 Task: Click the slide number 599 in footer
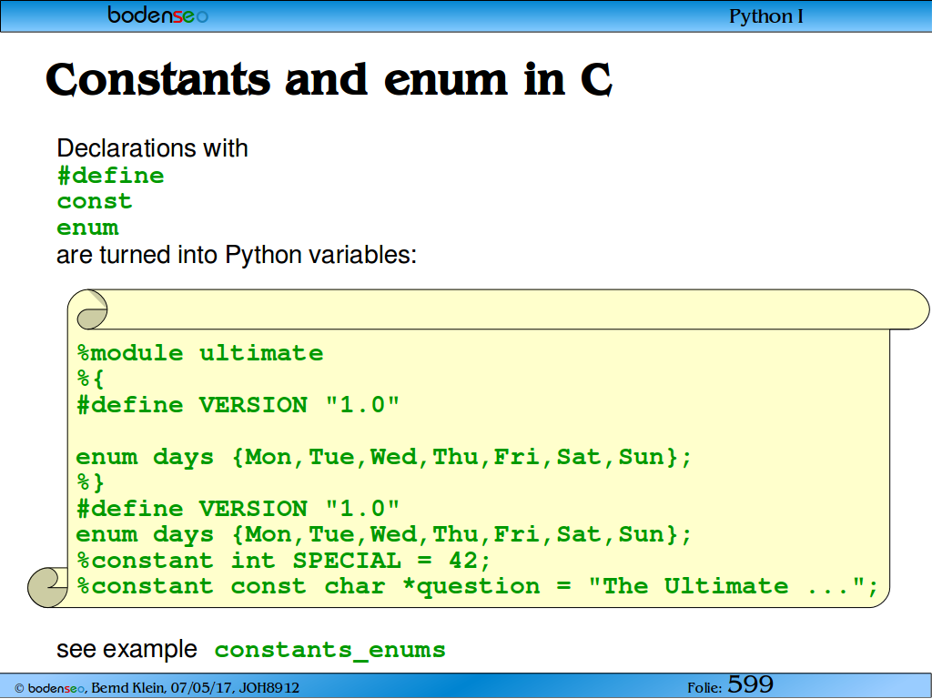coord(751,684)
